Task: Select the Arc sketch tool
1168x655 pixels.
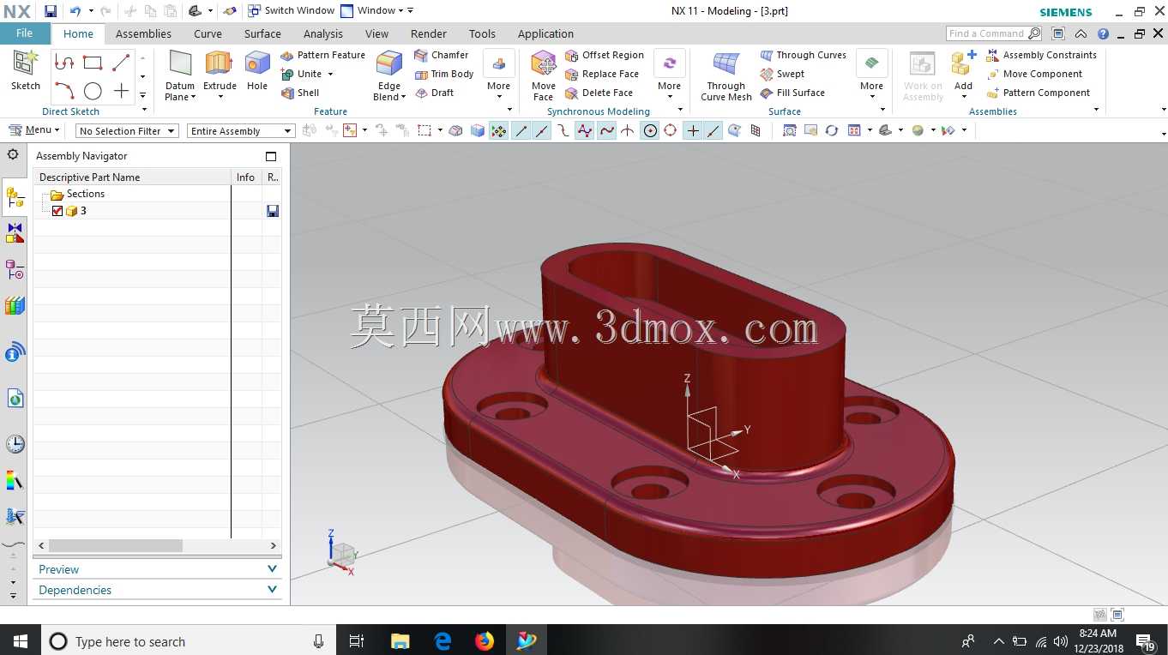Action: 64,90
